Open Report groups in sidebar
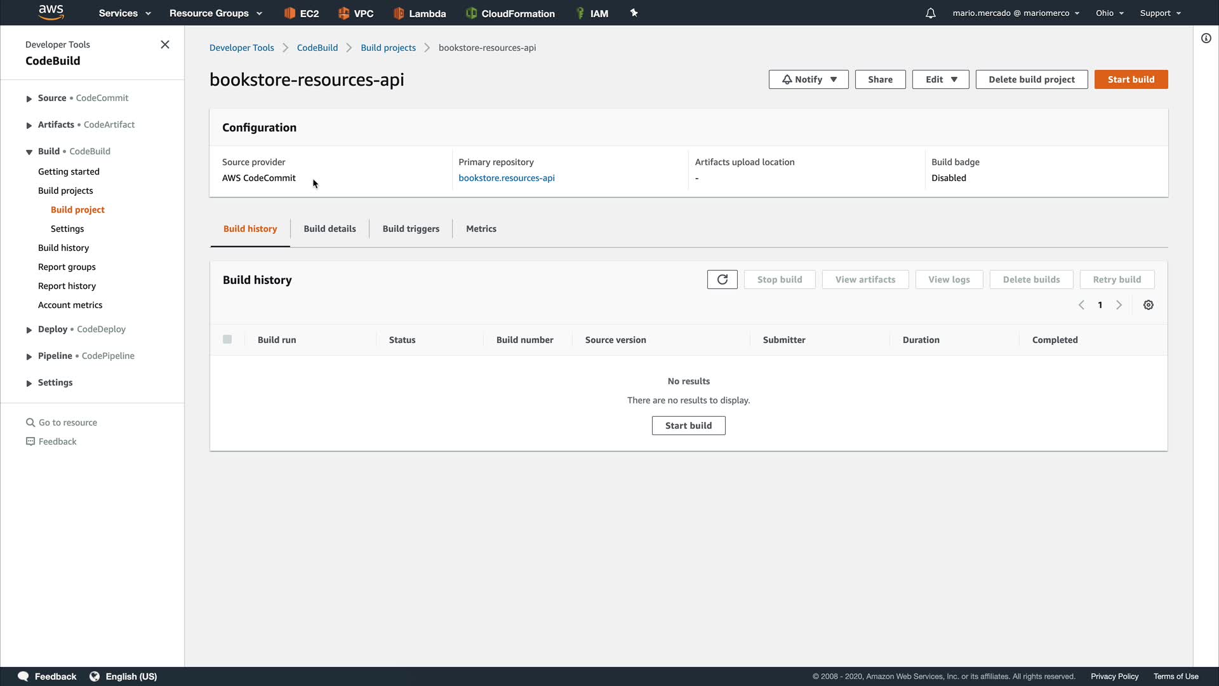 [67, 267]
